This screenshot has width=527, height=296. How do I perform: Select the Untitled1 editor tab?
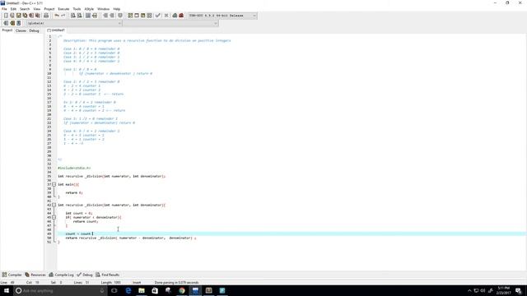click(56, 30)
